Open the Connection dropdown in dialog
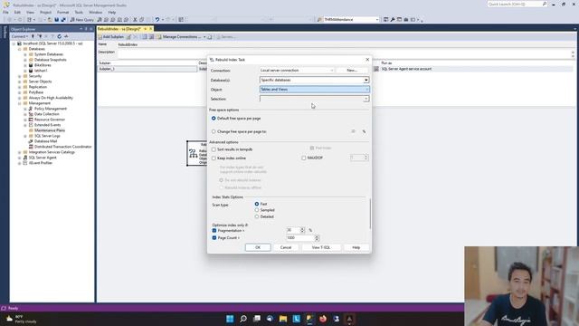 pyautogui.click(x=297, y=71)
